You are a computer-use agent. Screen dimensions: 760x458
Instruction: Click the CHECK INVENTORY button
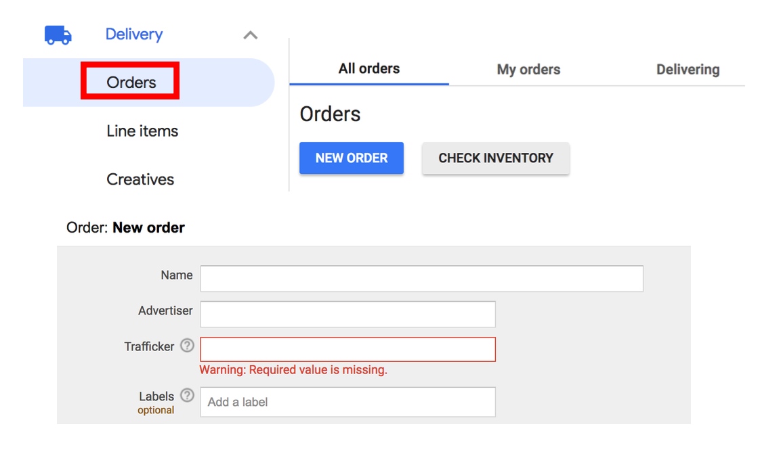pos(496,158)
